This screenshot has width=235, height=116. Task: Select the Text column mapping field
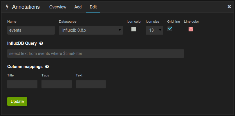pyautogui.click(x=91, y=84)
